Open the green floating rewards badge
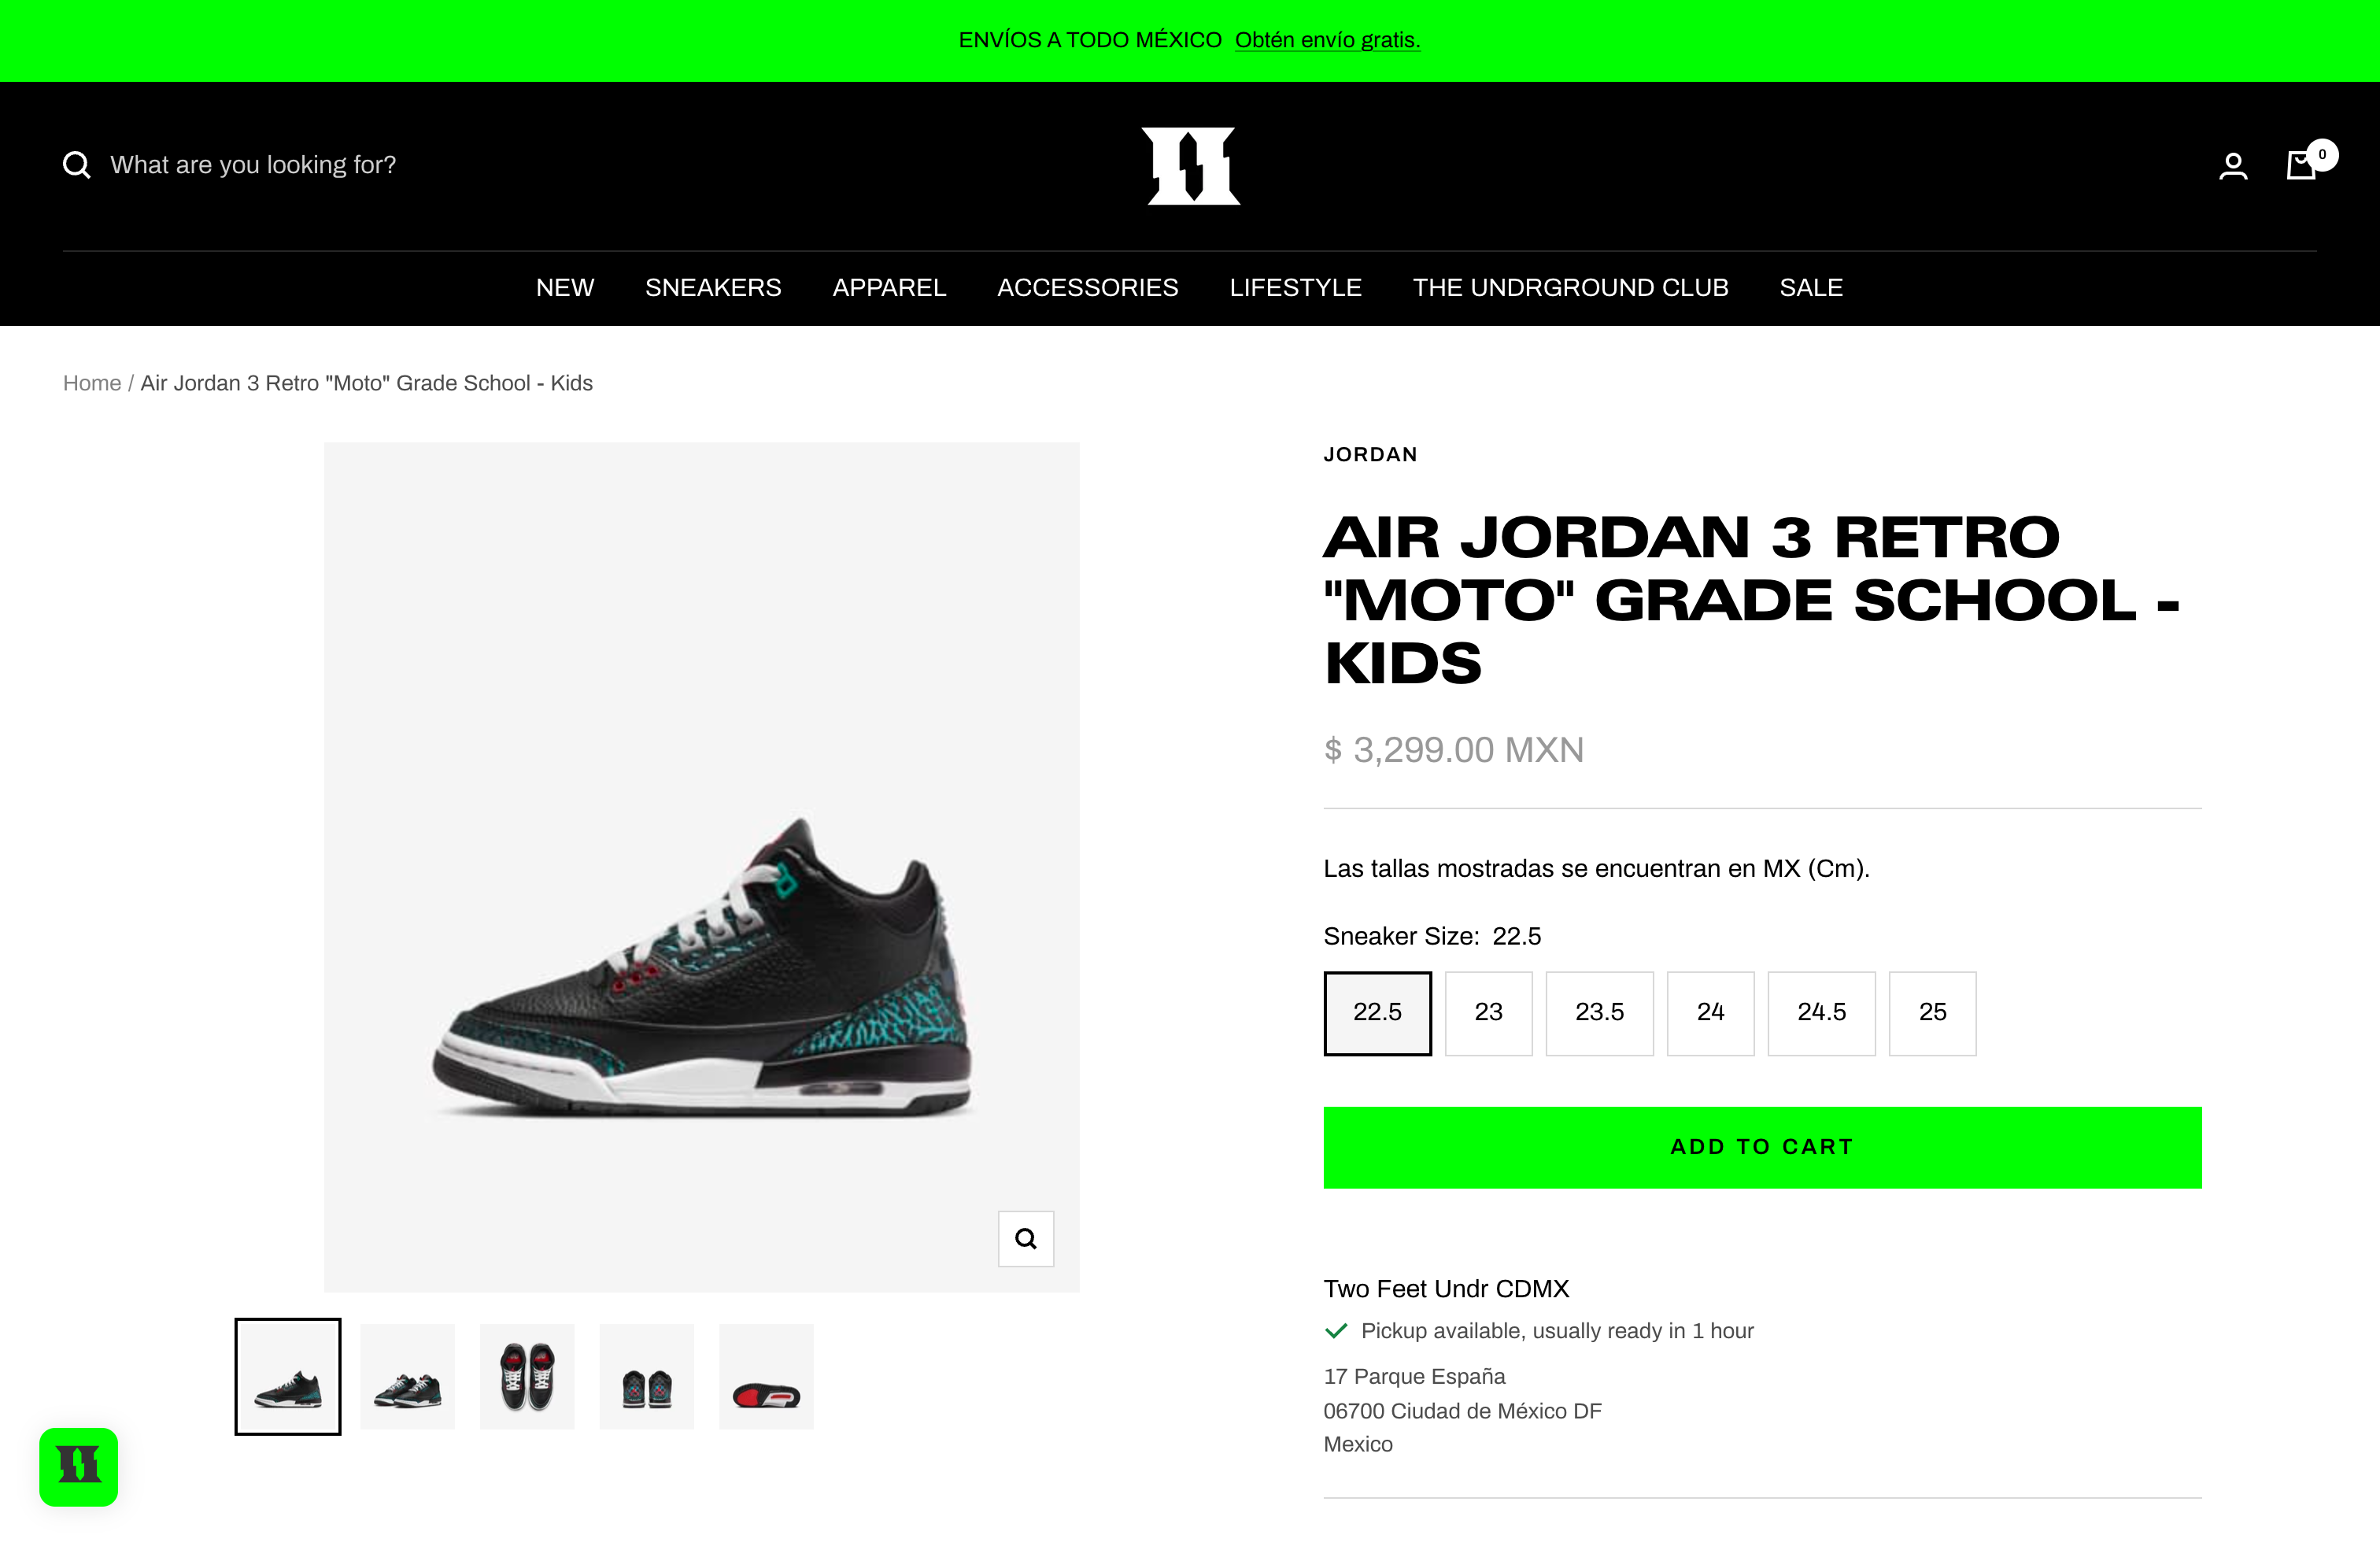This screenshot has width=2380, height=1546. point(79,1467)
